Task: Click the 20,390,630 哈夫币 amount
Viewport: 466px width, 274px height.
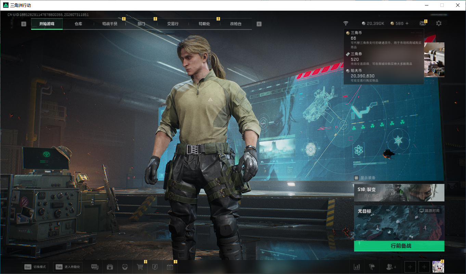Action: (x=363, y=76)
